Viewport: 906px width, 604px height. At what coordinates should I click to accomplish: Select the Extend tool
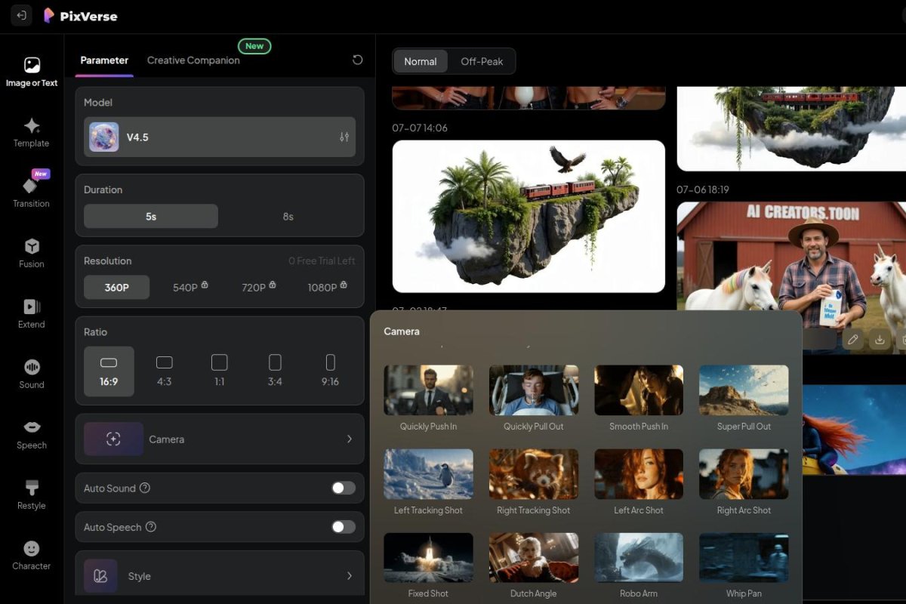(31, 314)
